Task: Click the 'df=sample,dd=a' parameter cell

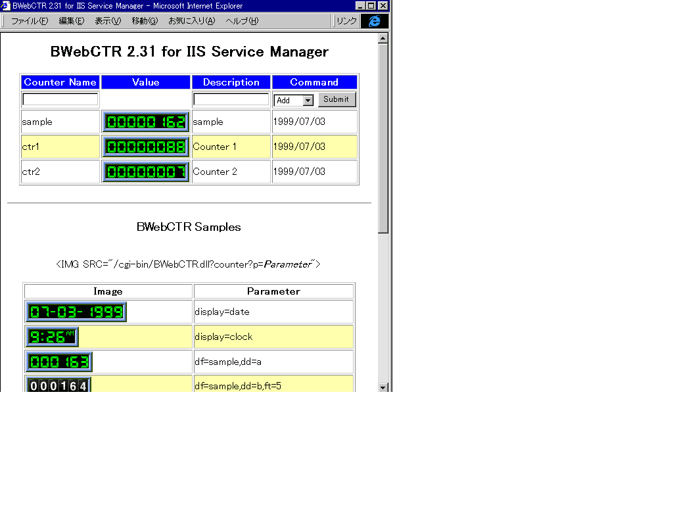Action: [x=274, y=362]
